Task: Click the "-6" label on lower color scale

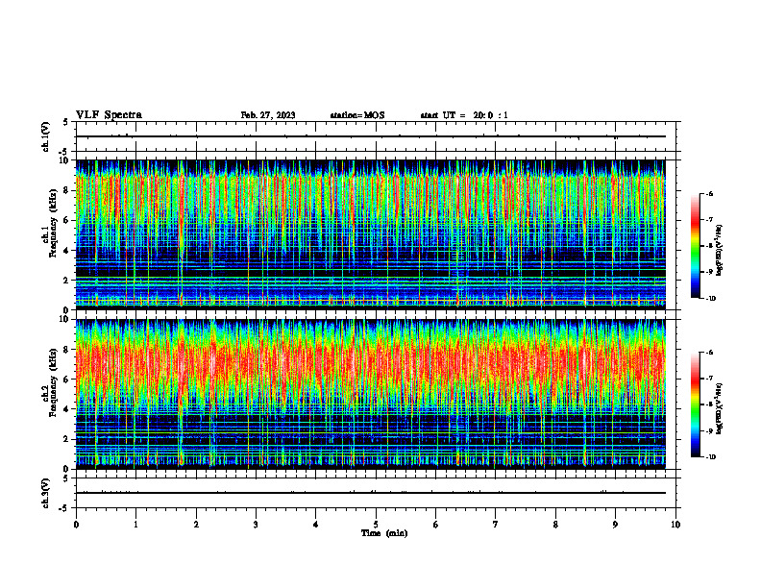Action: (x=709, y=353)
